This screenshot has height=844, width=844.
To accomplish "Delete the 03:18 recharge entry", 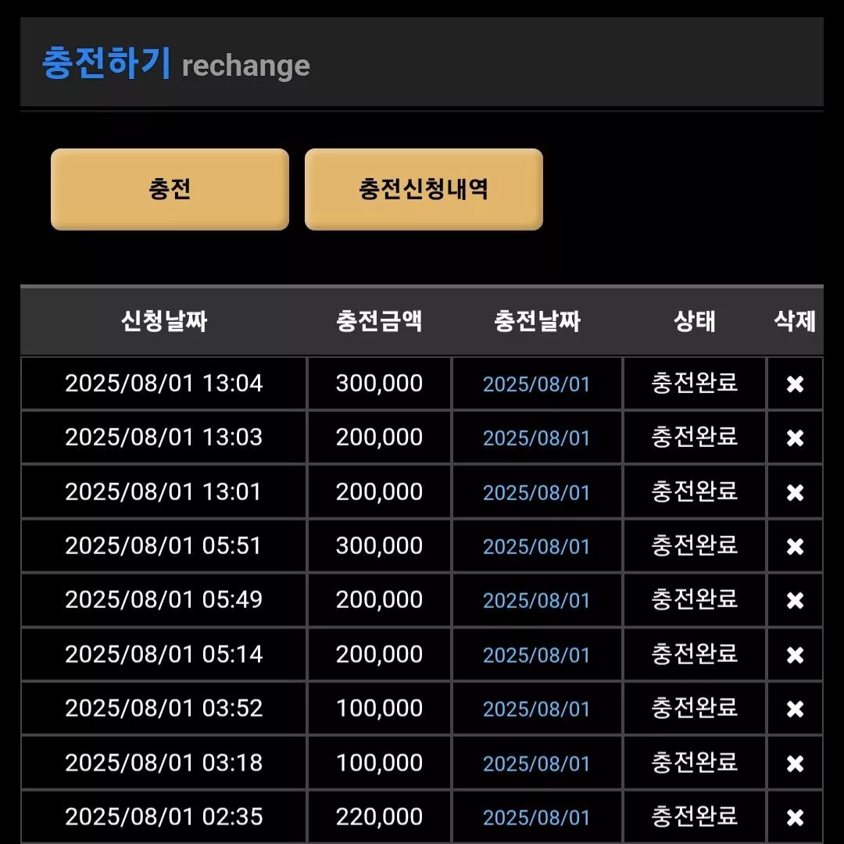I will click(795, 764).
